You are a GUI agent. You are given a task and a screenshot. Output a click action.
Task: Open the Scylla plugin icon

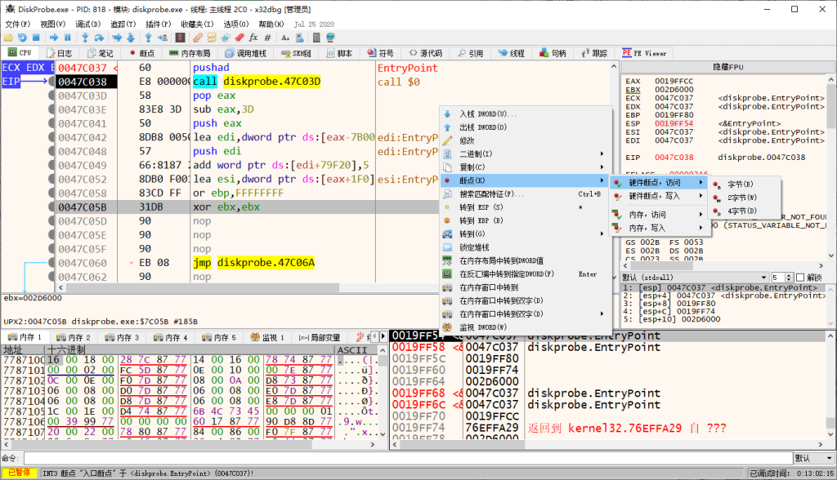point(181,38)
